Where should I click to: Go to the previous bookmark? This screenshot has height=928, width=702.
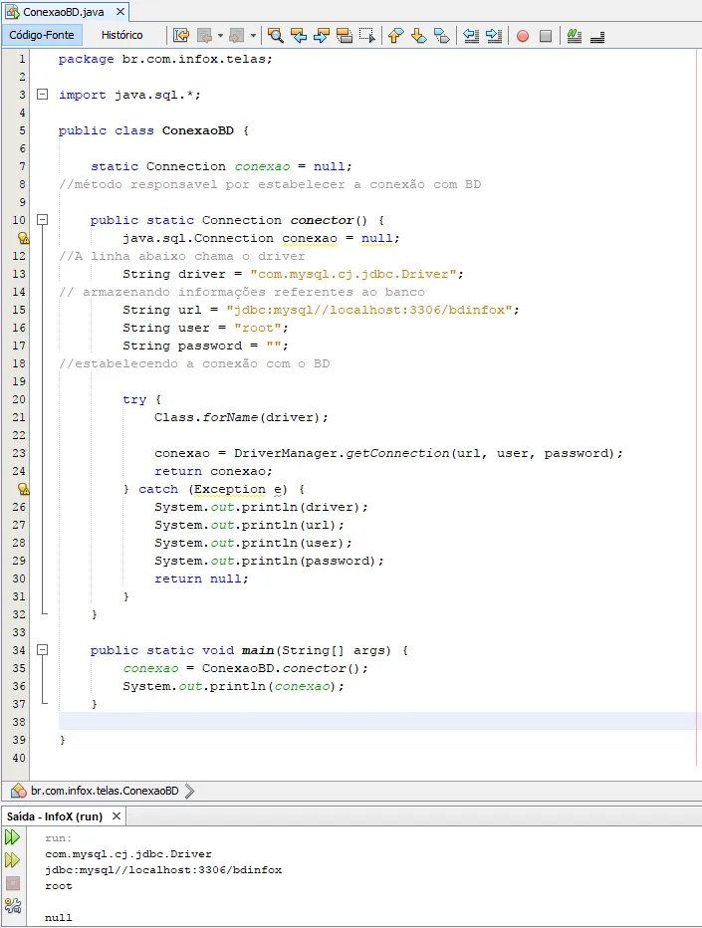[x=395, y=36]
